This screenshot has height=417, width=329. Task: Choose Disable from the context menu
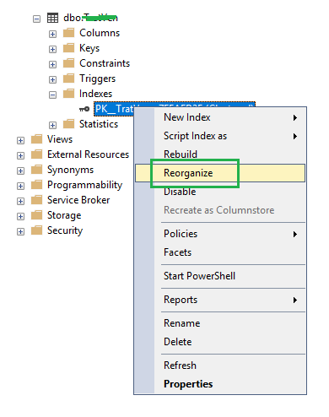(x=220, y=192)
